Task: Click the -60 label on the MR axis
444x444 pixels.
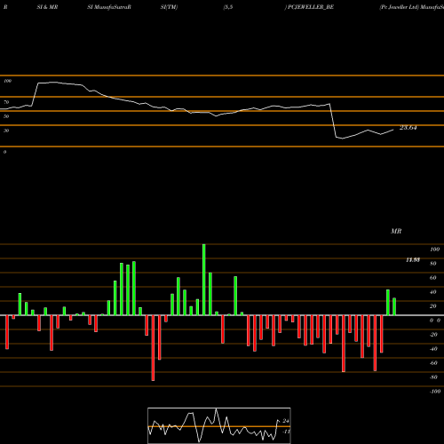Action: click(x=433, y=363)
